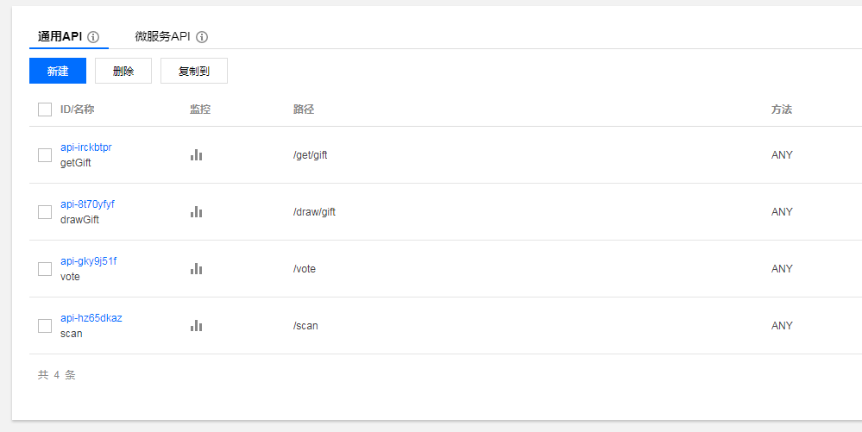Open the api-8t70yfyf link
This screenshot has width=862, height=432.
click(87, 204)
